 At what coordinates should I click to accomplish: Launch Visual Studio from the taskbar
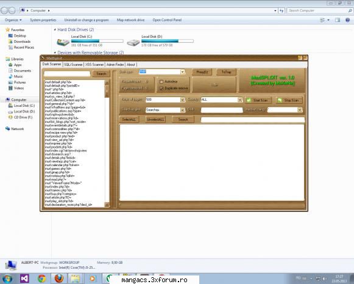click(24, 279)
